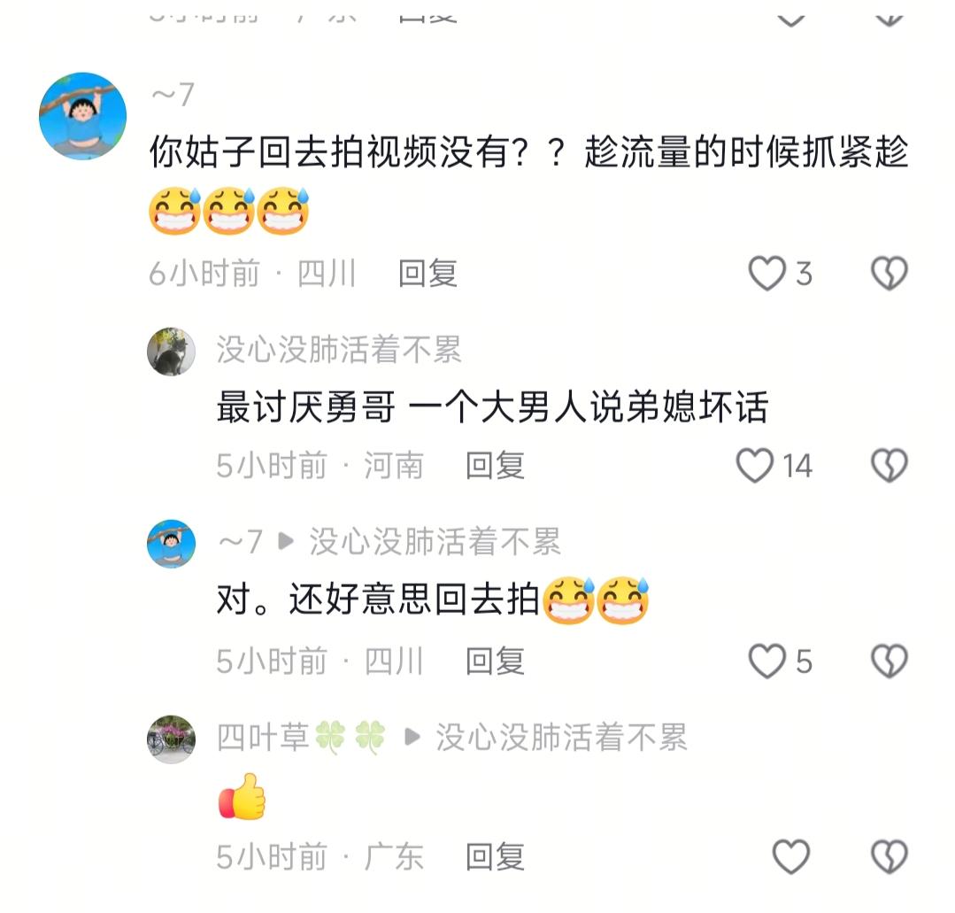The height and width of the screenshot is (913, 955).
Task: Open the small ~7 avatar in replies
Action: point(171,544)
